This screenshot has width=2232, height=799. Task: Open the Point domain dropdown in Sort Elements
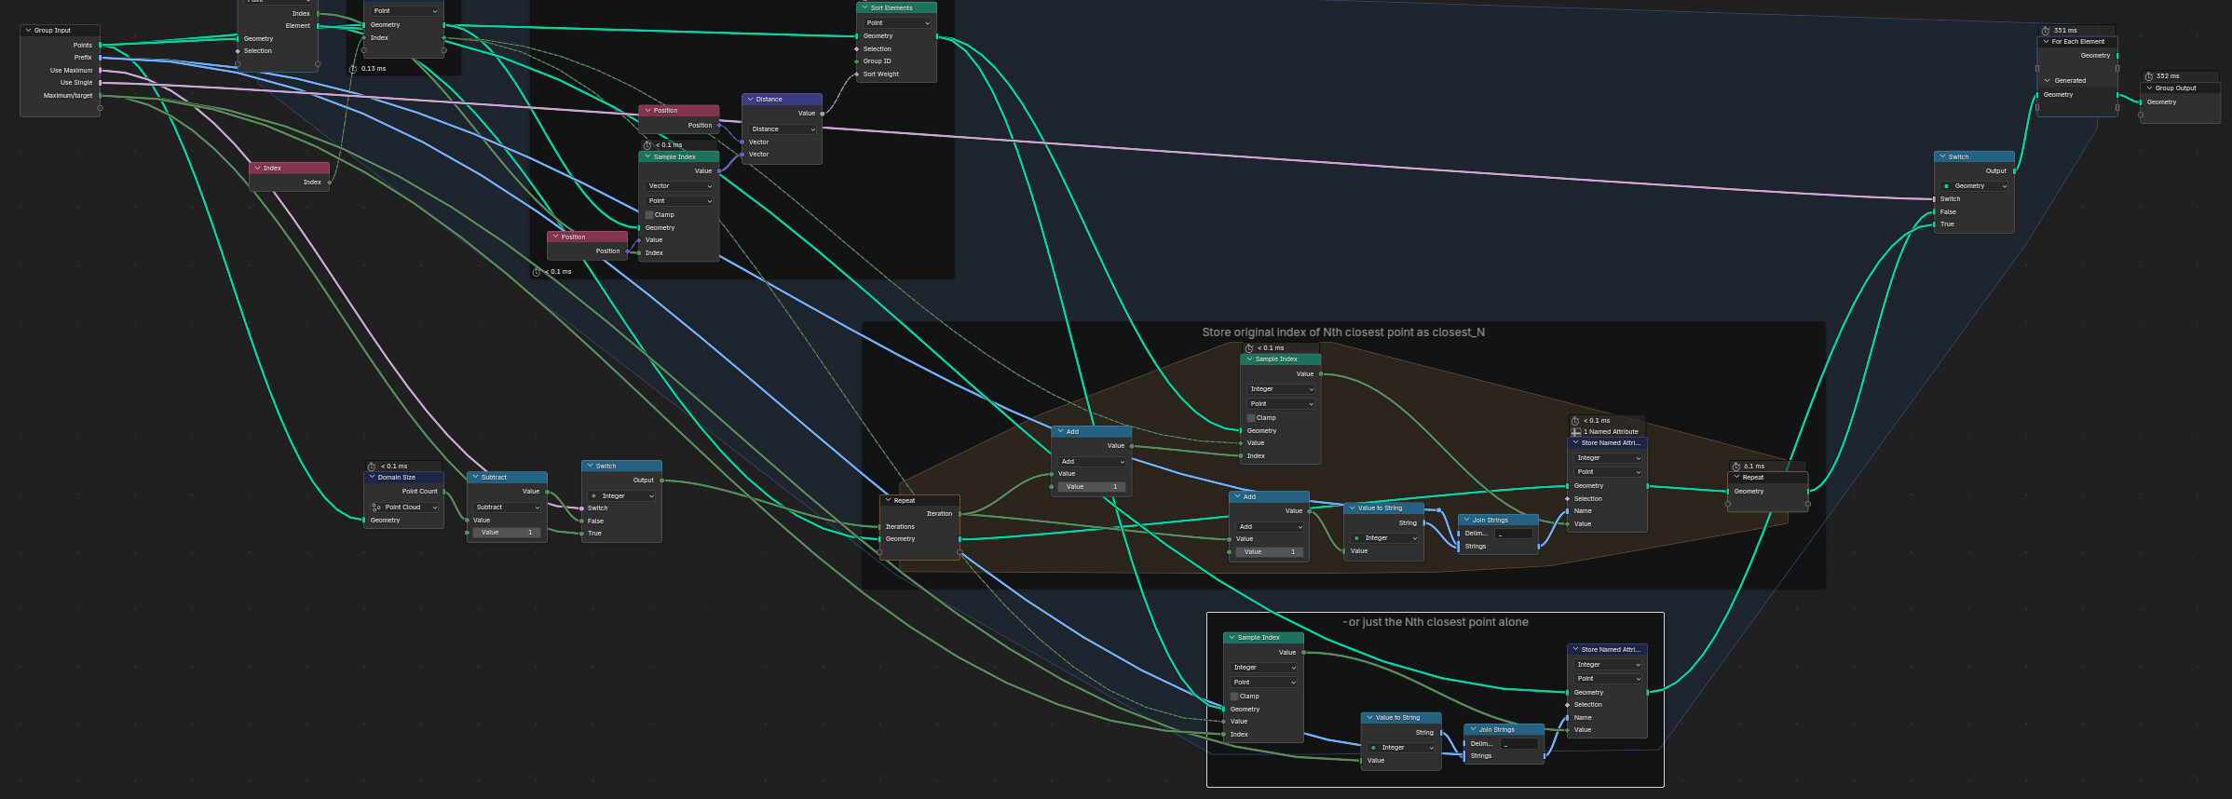pos(897,22)
